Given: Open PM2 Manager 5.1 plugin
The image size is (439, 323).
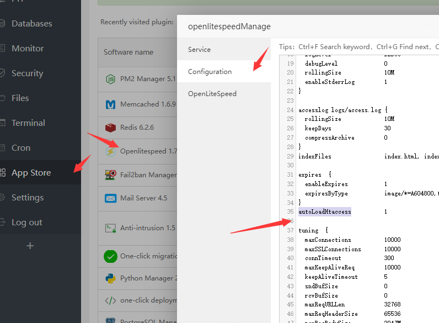Looking at the screenshot, I should [x=148, y=79].
